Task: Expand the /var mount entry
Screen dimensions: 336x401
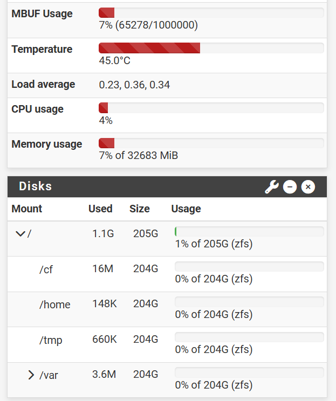Action: 31,375
